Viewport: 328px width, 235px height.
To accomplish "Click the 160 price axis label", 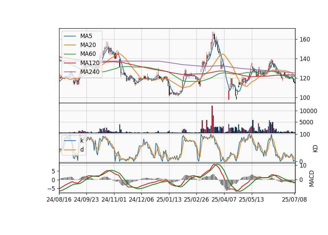I will [305, 40].
